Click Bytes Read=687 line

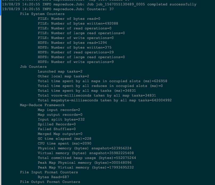[53, 177]
